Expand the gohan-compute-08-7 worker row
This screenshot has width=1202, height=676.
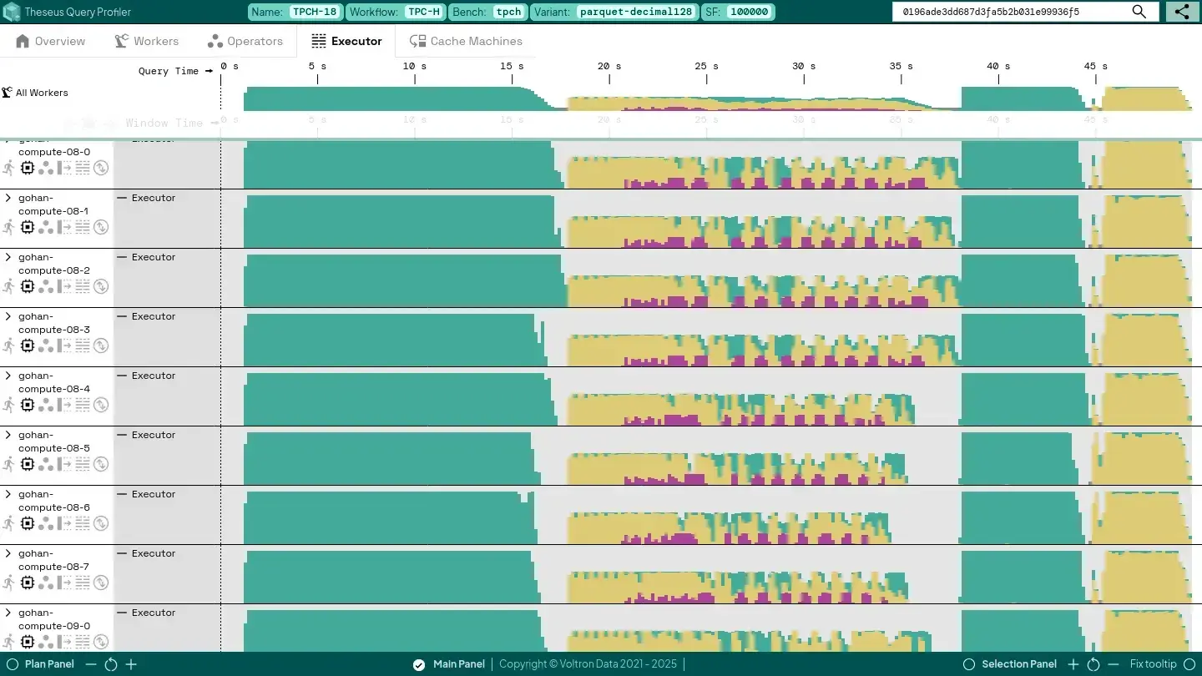pos(8,554)
